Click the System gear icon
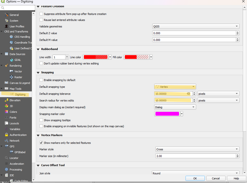This screenshot has width=247, height=183. coord(6,21)
